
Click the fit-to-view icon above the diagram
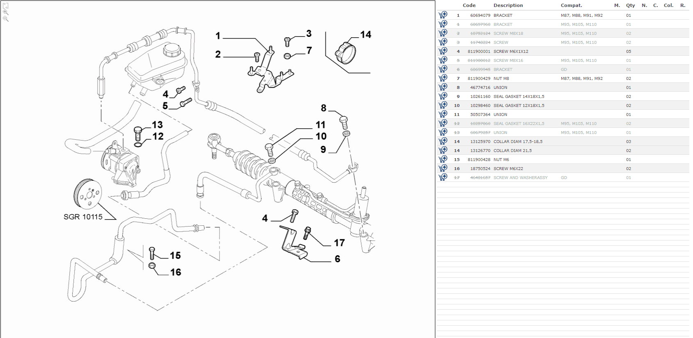(6, 6)
